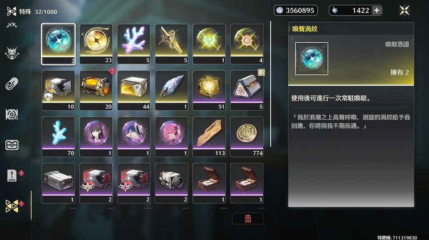The height and width of the screenshot is (240, 429).
Task: Open the weapons tab in the sidebar
Action: [12, 25]
